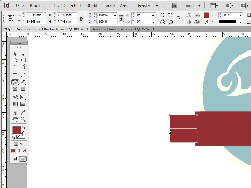Viewport: 251px width, 188px height.
Task: Open the zoom level 300 % dropdown
Action: (x=199, y=6)
